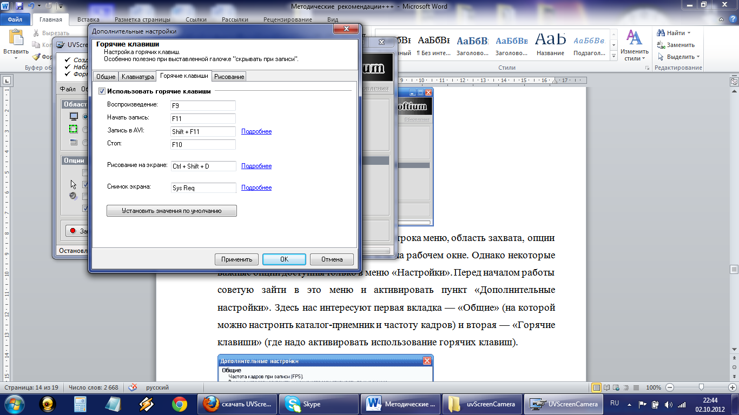739x415 pixels.
Task: Open the Paste dropdown arrow below Вставить
Action: click(x=16, y=58)
